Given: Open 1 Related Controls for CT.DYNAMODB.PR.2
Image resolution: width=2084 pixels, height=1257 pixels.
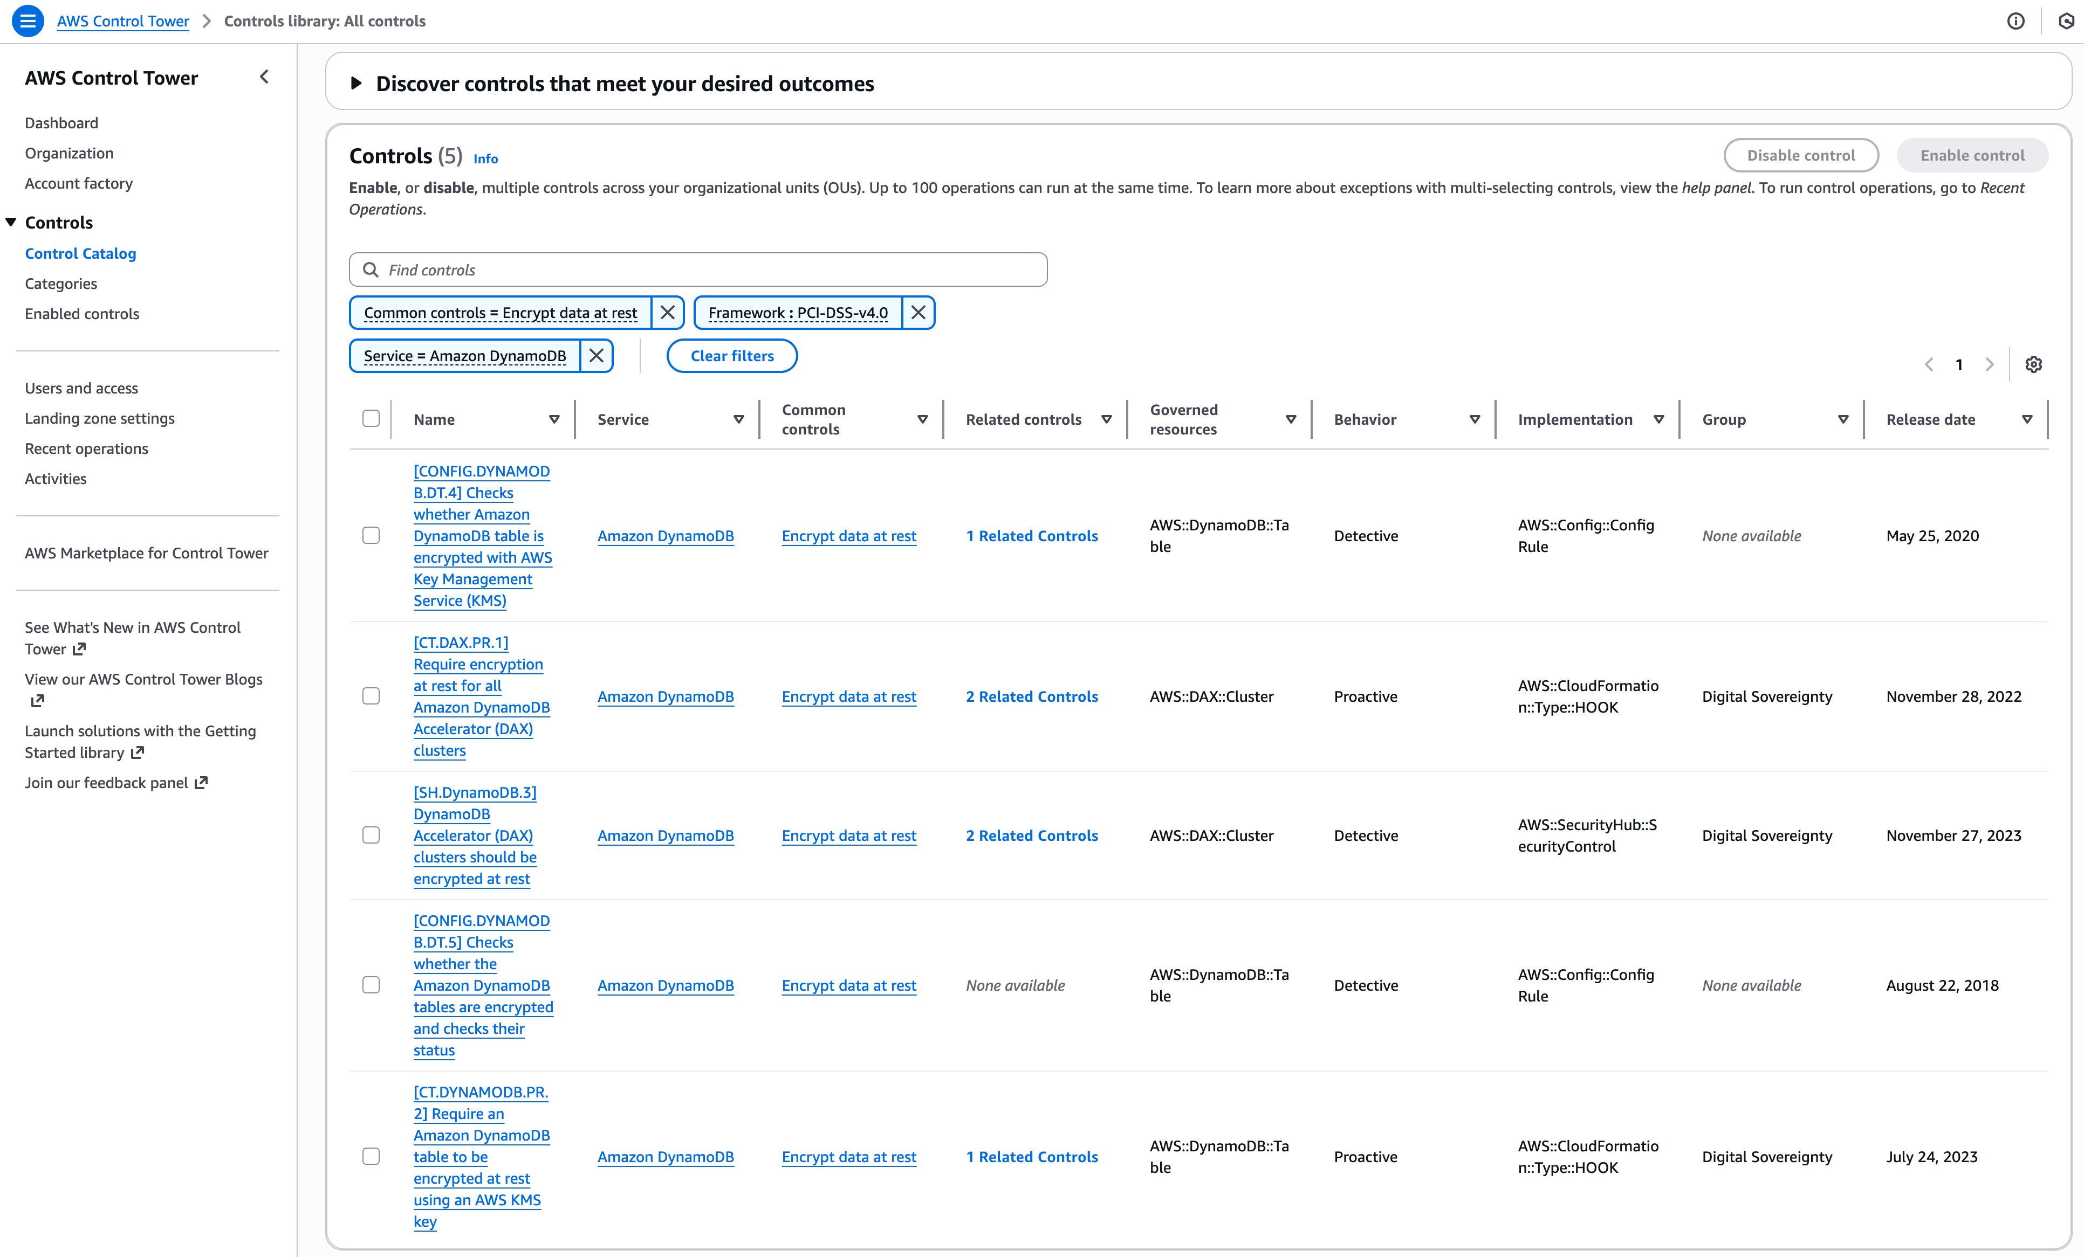Looking at the screenshot, I should point(1032,1156).
